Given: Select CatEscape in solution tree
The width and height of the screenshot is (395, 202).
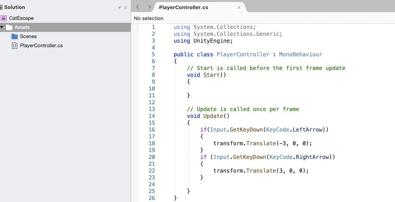Looking at the screenshot, I should pos(21,18).
